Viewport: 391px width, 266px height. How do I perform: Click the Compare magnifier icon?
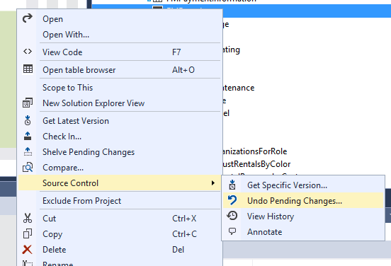click(x=28, y=167)
